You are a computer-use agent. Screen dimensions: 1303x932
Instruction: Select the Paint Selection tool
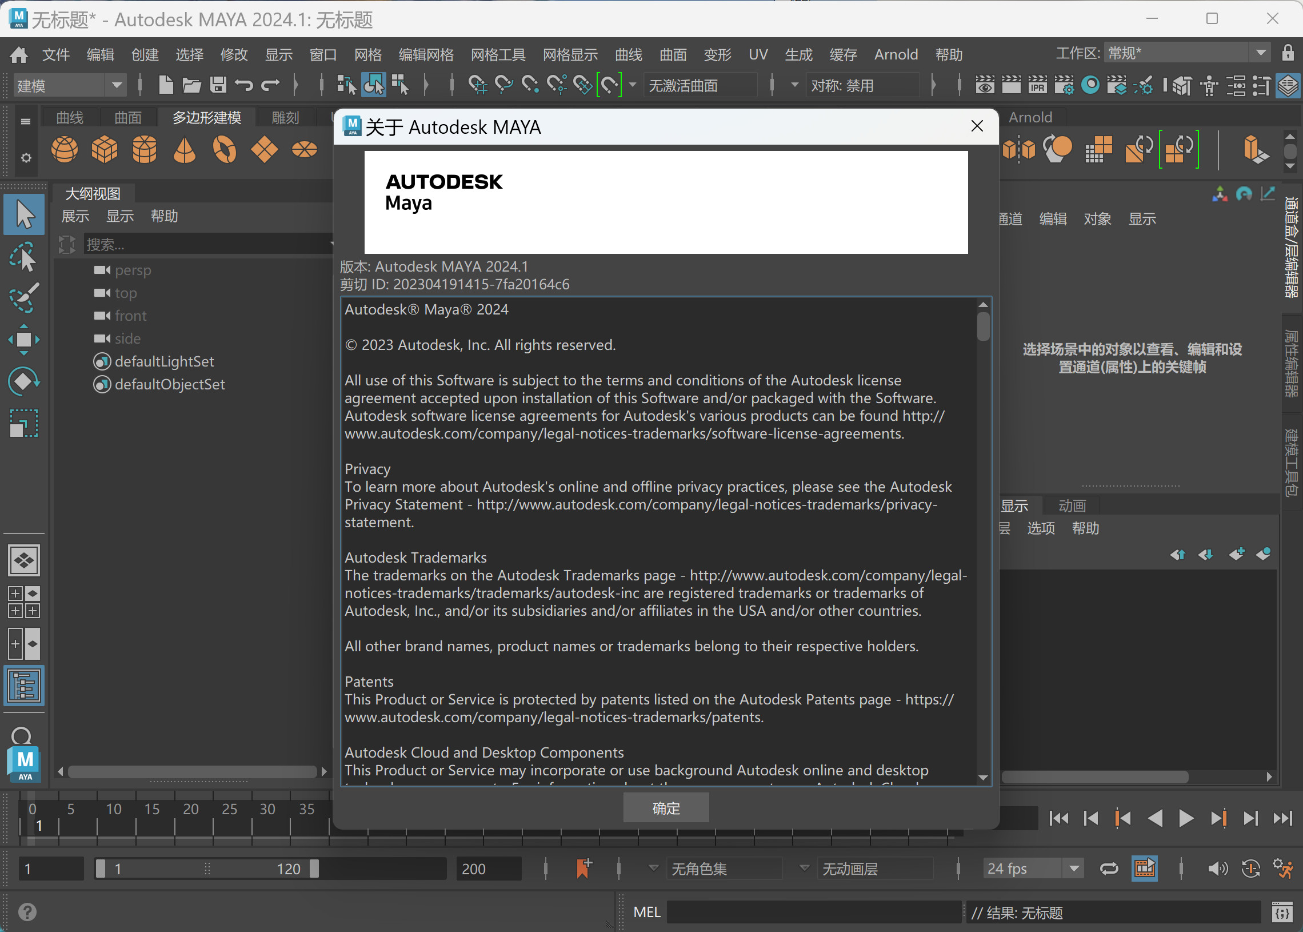click(x=24, y=297)
